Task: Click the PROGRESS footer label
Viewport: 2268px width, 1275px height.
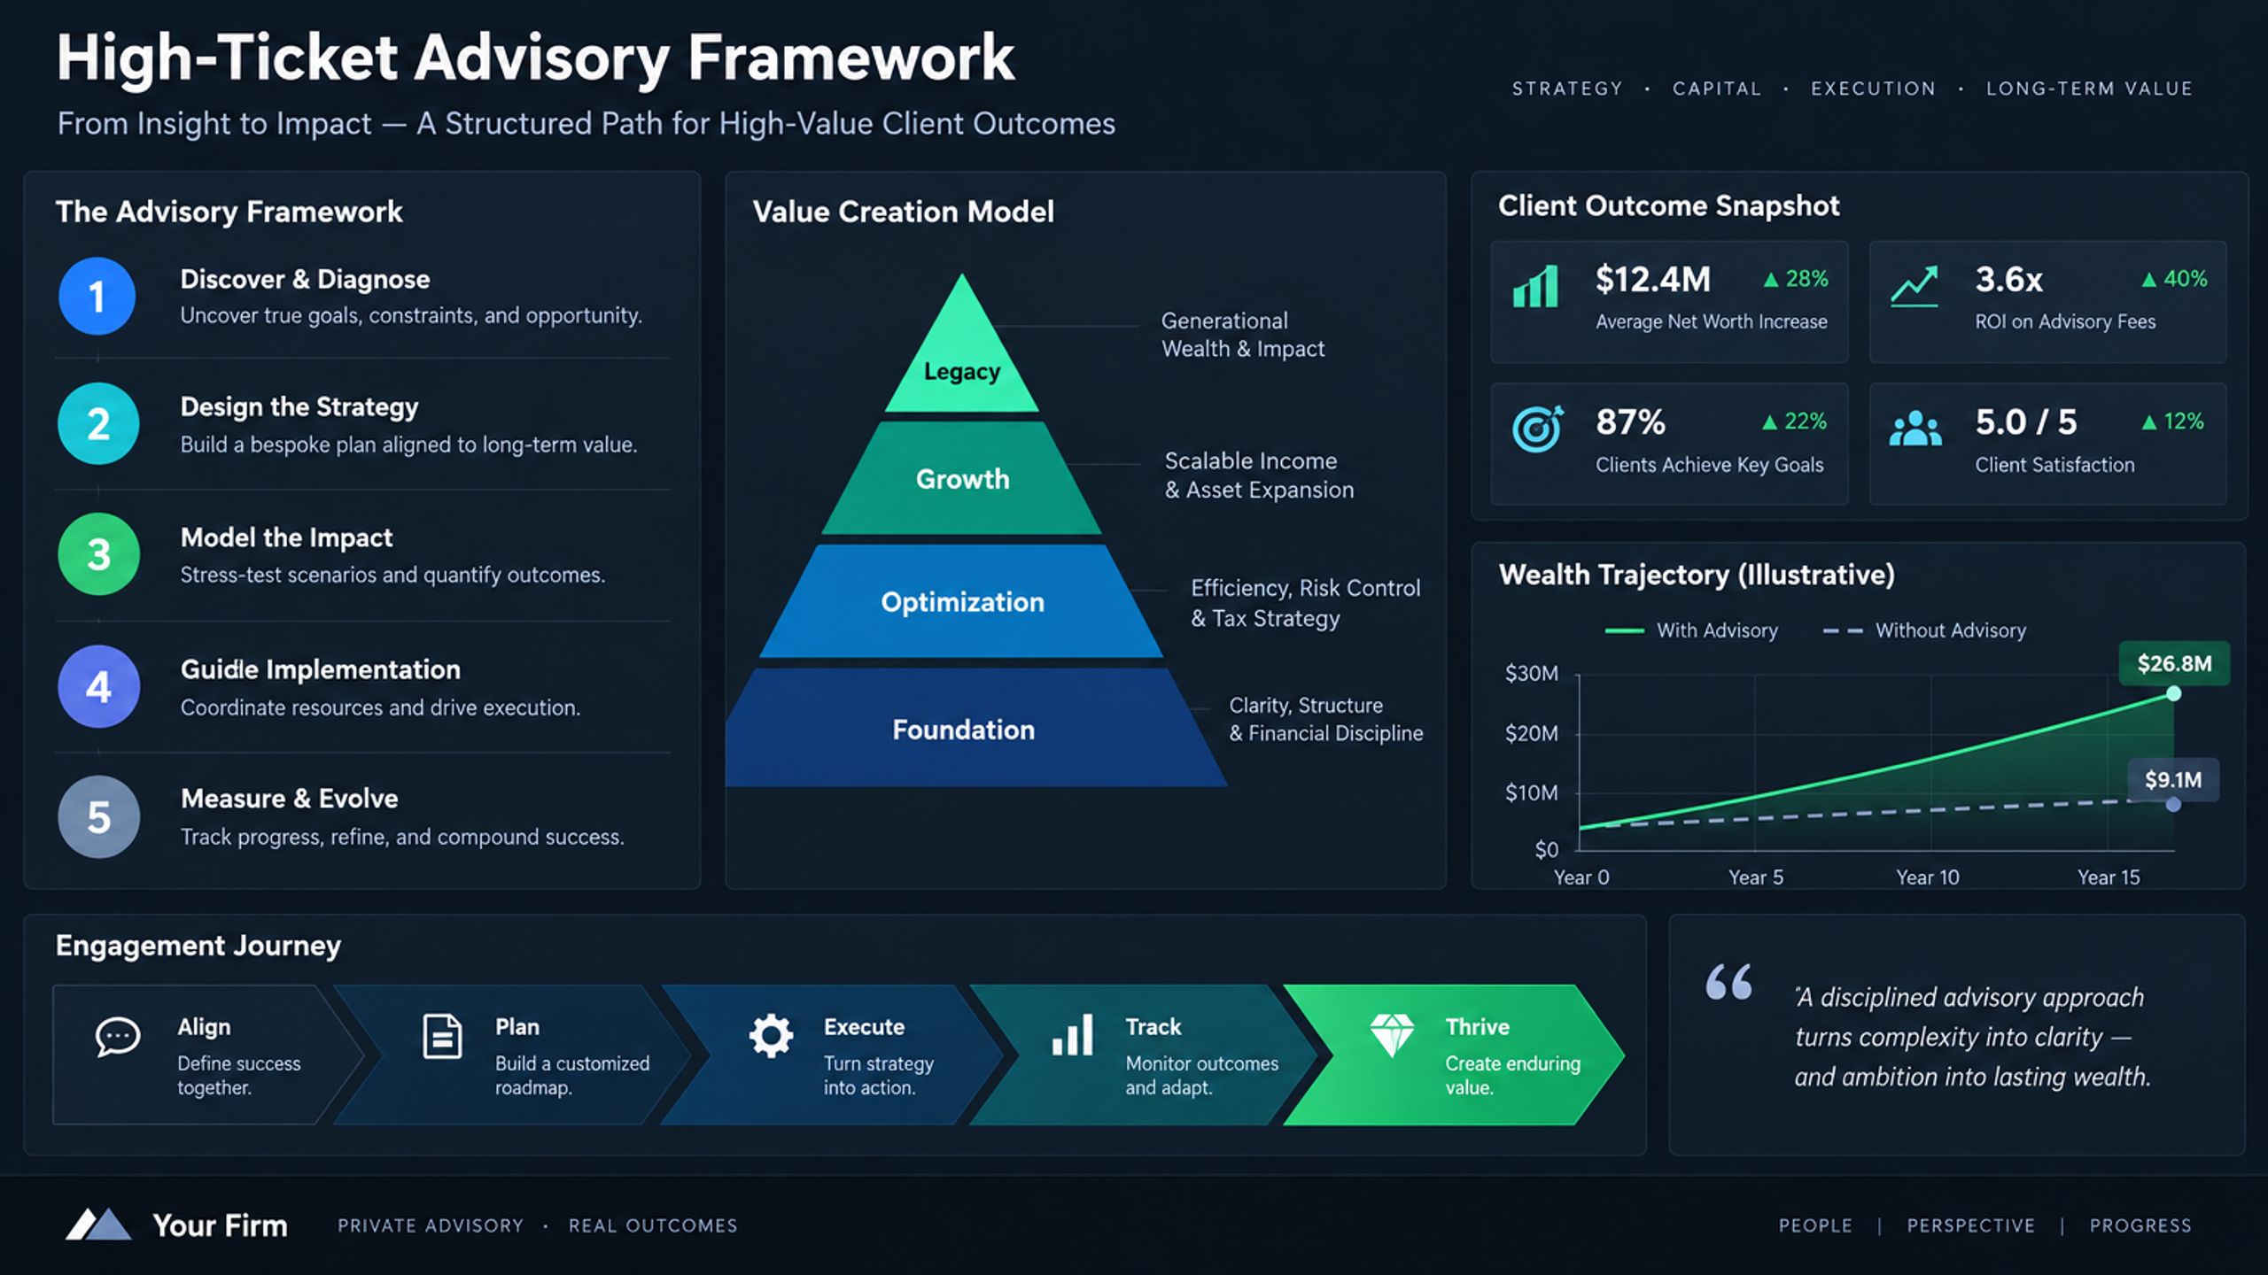Action: click(x=2140, y=1225)
